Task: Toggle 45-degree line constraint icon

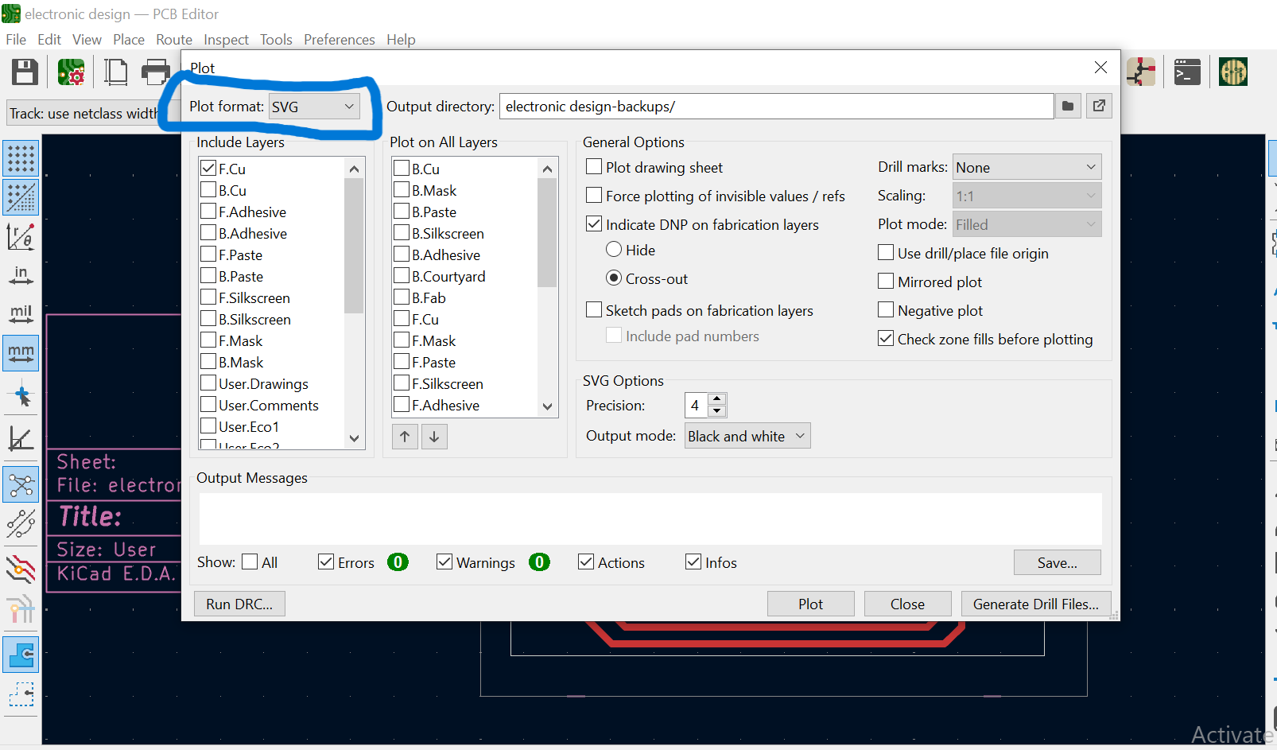Action: (x=21, y=439)
